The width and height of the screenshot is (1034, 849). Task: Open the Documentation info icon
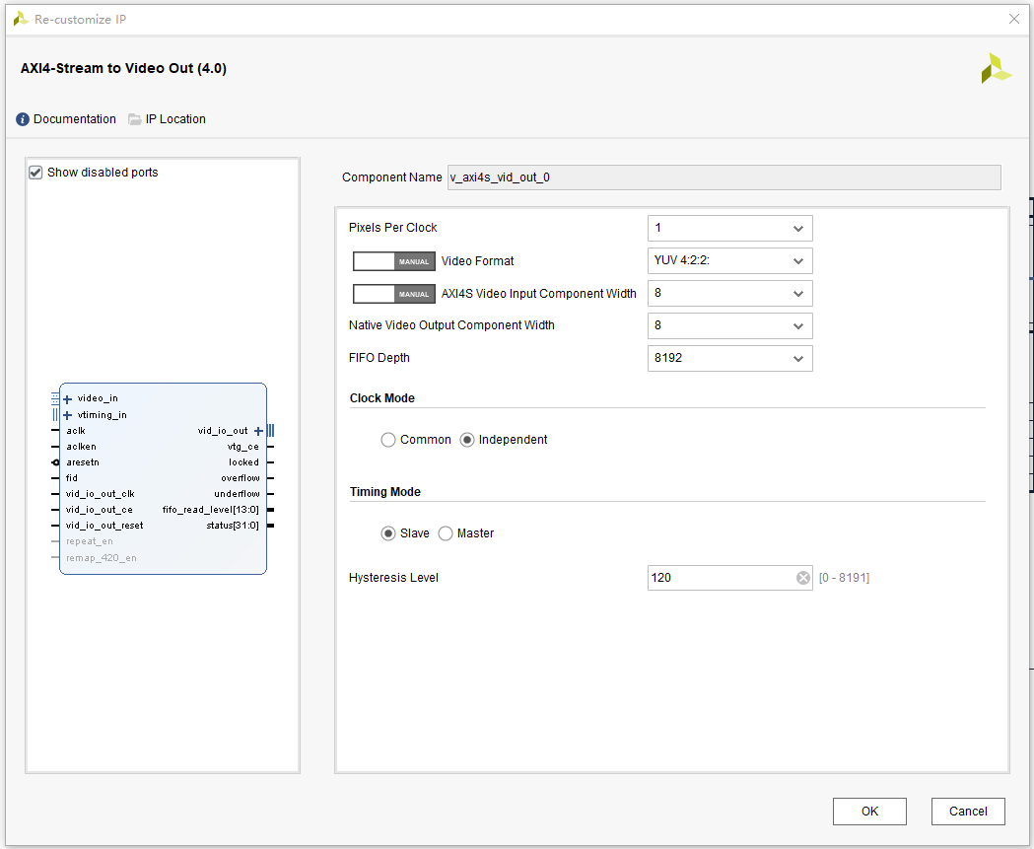coord(22,118)
